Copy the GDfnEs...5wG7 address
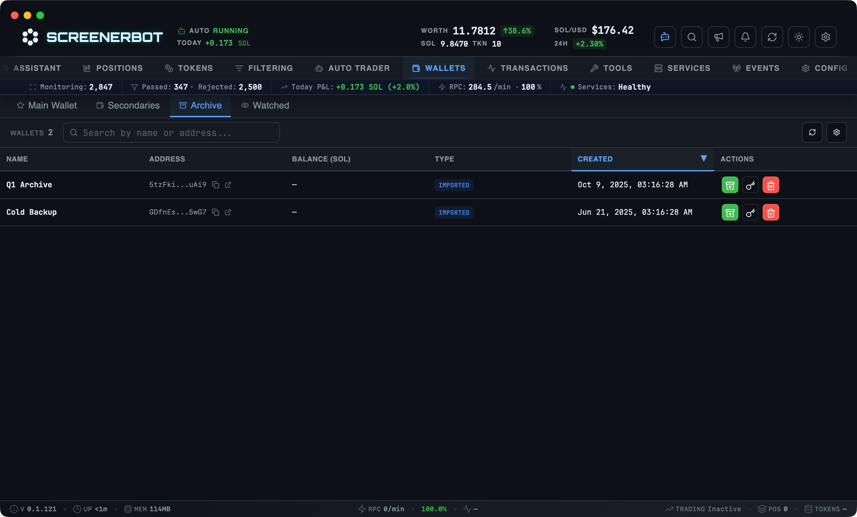 pyautogui.click(x=216, y=212)
